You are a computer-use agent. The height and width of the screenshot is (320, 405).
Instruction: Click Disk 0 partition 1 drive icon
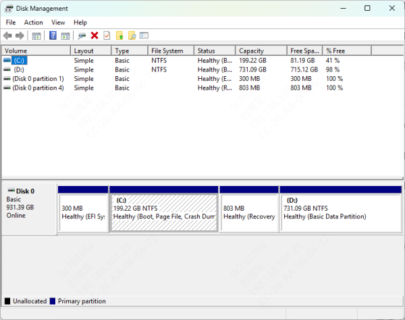click(7, 79)
